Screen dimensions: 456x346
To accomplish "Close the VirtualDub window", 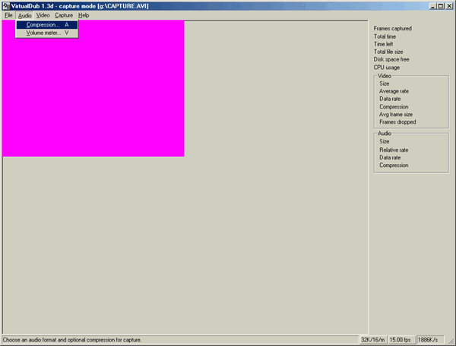I will 449,6.
